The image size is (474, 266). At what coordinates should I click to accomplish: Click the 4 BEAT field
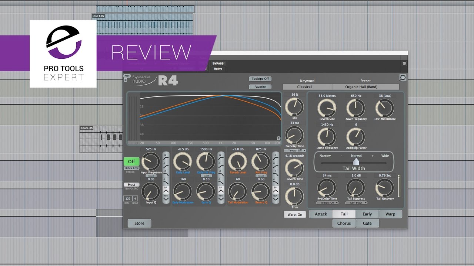click(136, 198)
